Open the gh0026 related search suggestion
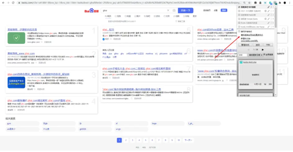 95,129
